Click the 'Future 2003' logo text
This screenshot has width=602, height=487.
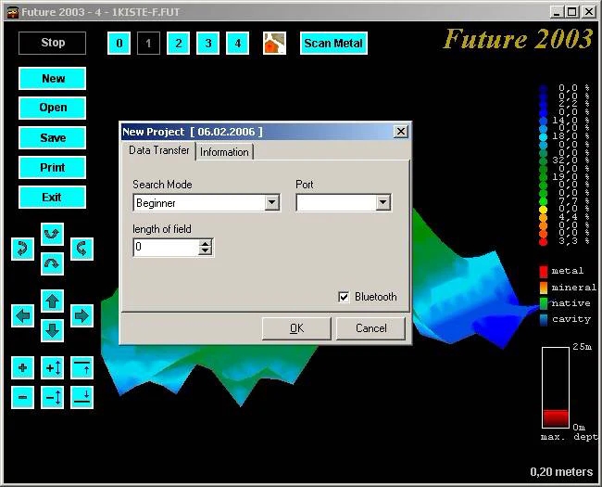pos(518,39)
